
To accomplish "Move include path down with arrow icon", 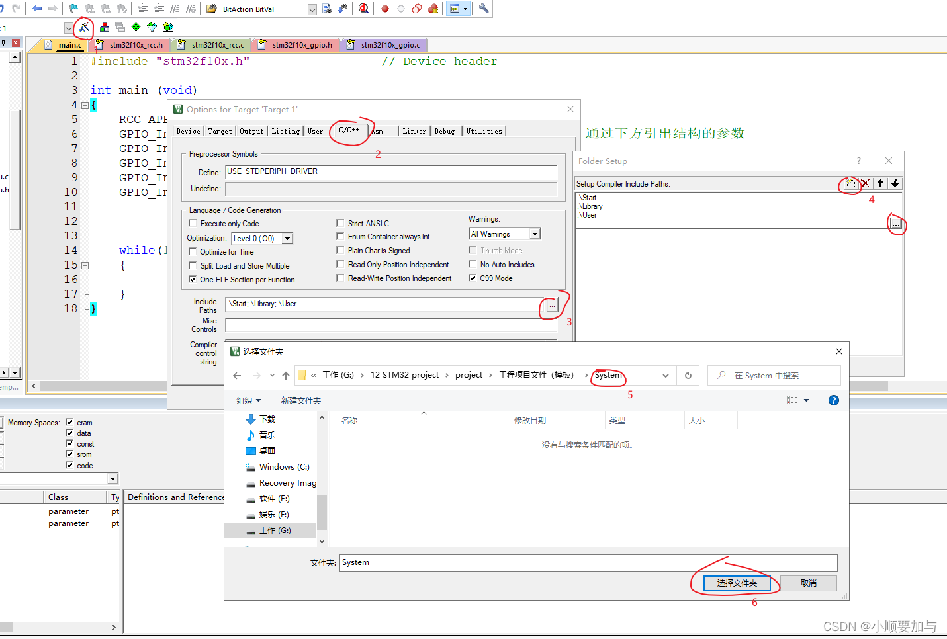I will (x=895, y=184).
